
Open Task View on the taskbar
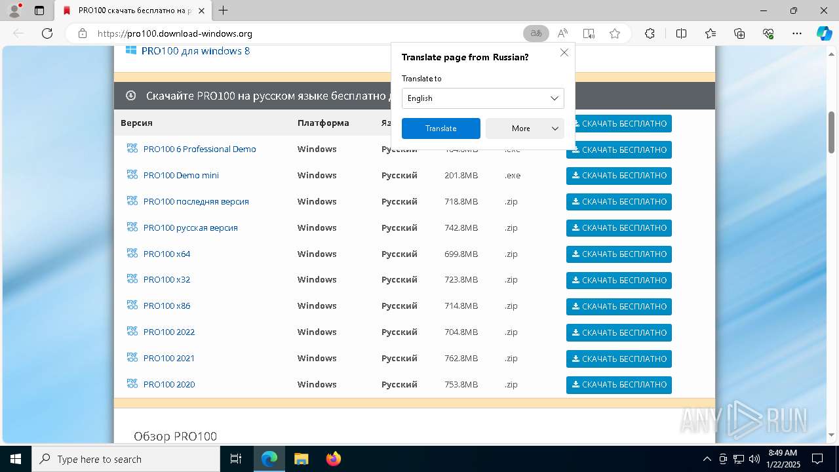pos(236,459)
